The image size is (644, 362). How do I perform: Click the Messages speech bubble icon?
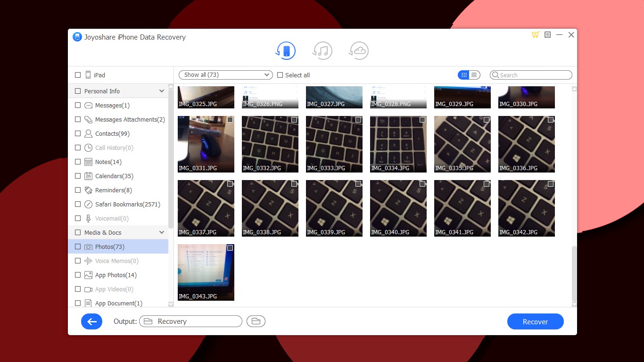(x=88, y=106)
